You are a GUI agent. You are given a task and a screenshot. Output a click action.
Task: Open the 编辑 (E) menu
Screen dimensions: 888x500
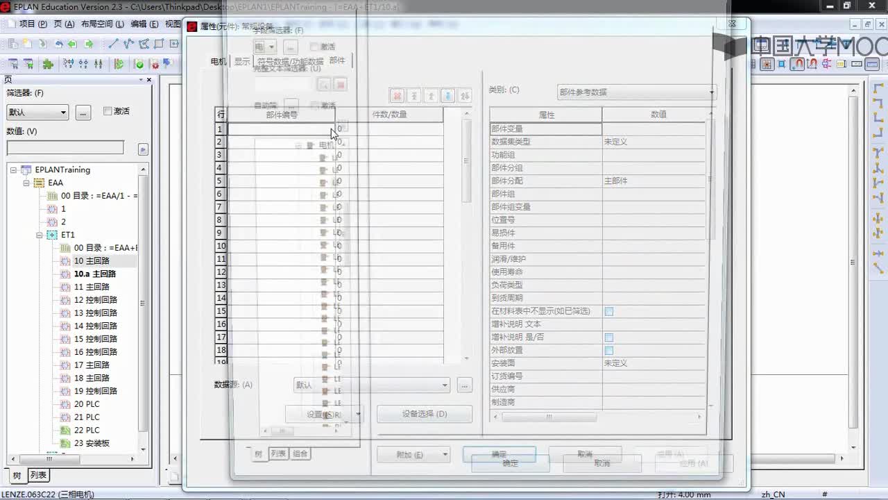pos(144,24)
